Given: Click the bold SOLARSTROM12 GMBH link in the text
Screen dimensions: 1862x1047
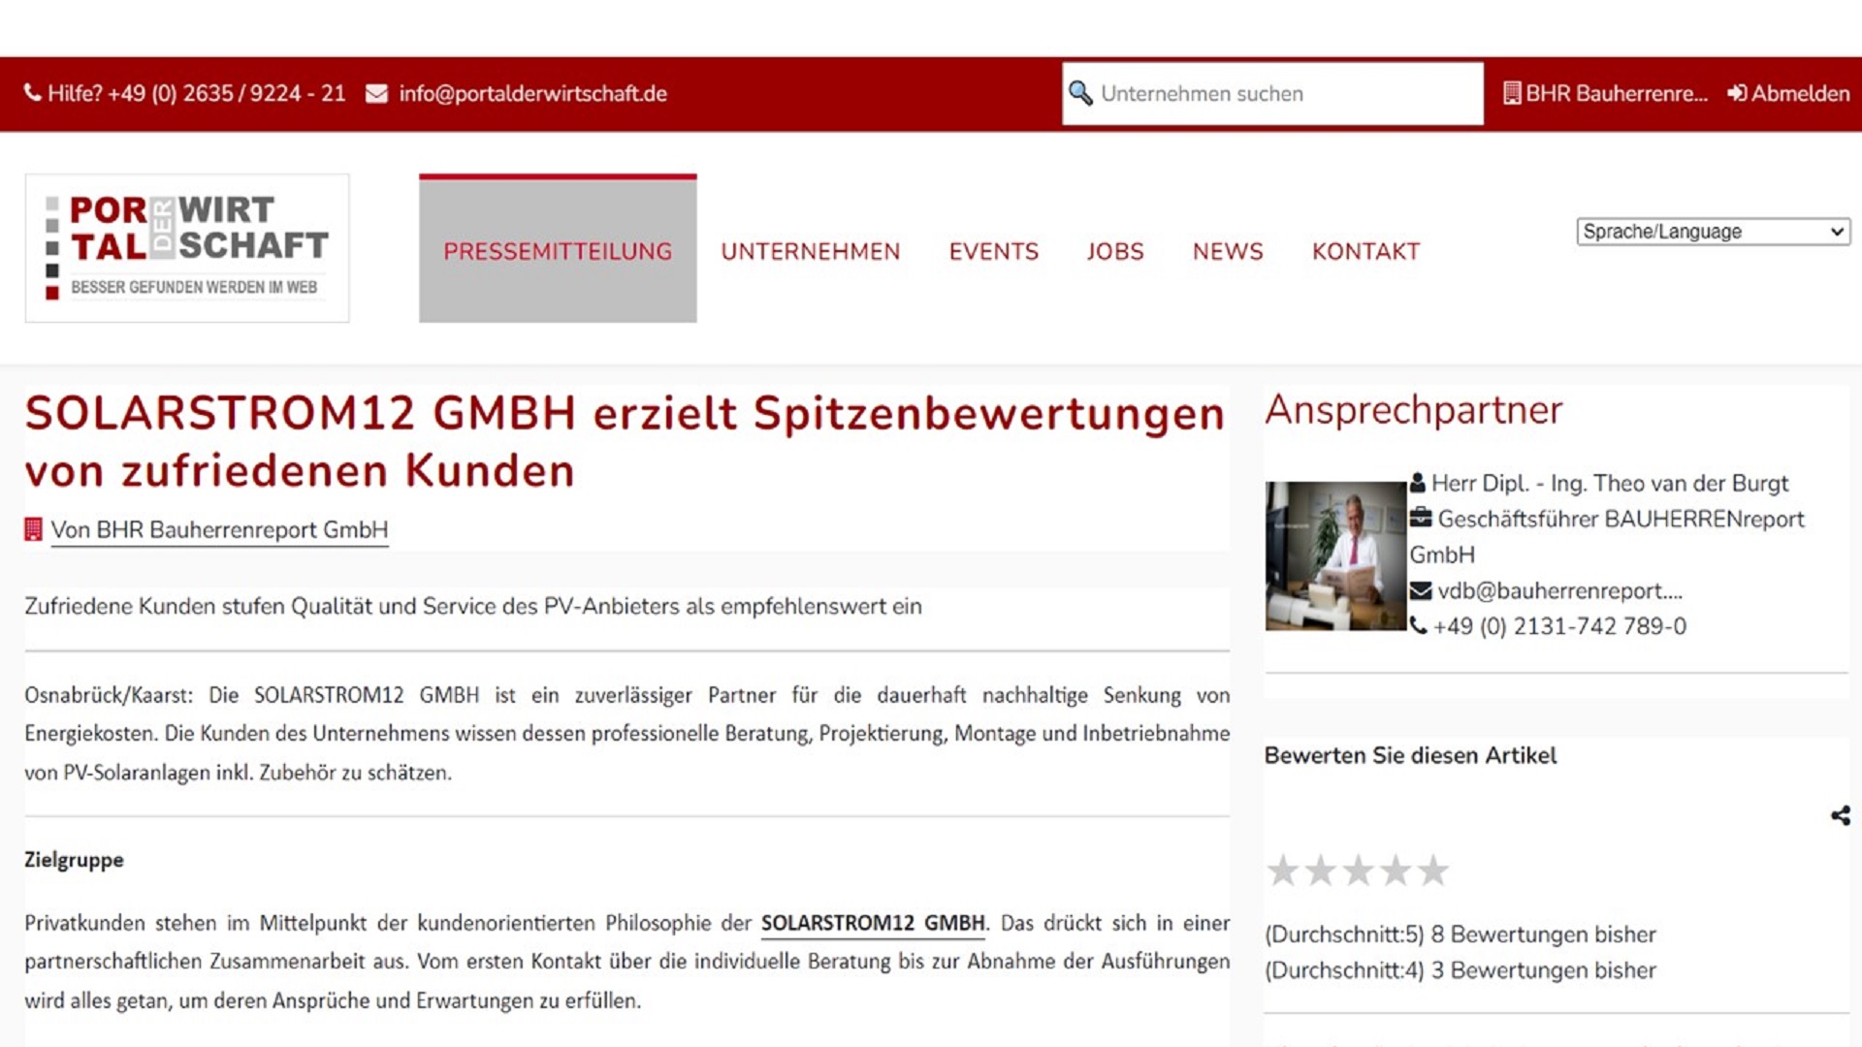Looking at the screenshot, I should pos(873,923).
